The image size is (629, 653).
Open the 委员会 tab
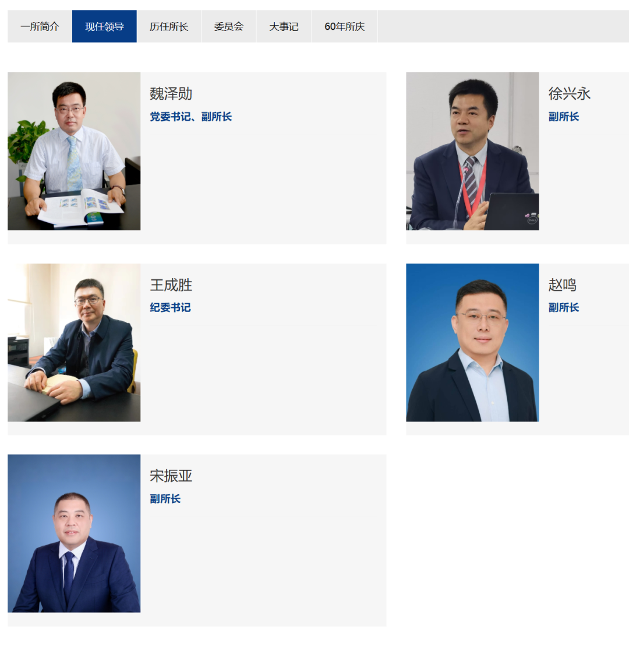[x=229, y=27]
